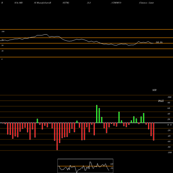Screen dimensions: 173x173
Task: Click the RSI axis label 30
Action: point(2,51)
